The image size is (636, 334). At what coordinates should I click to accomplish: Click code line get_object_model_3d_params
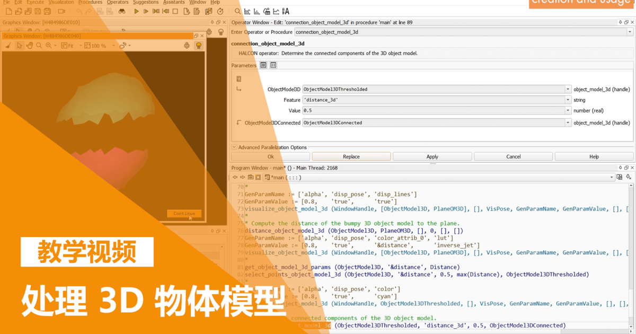pyautogui.click(x=352, y=267)
